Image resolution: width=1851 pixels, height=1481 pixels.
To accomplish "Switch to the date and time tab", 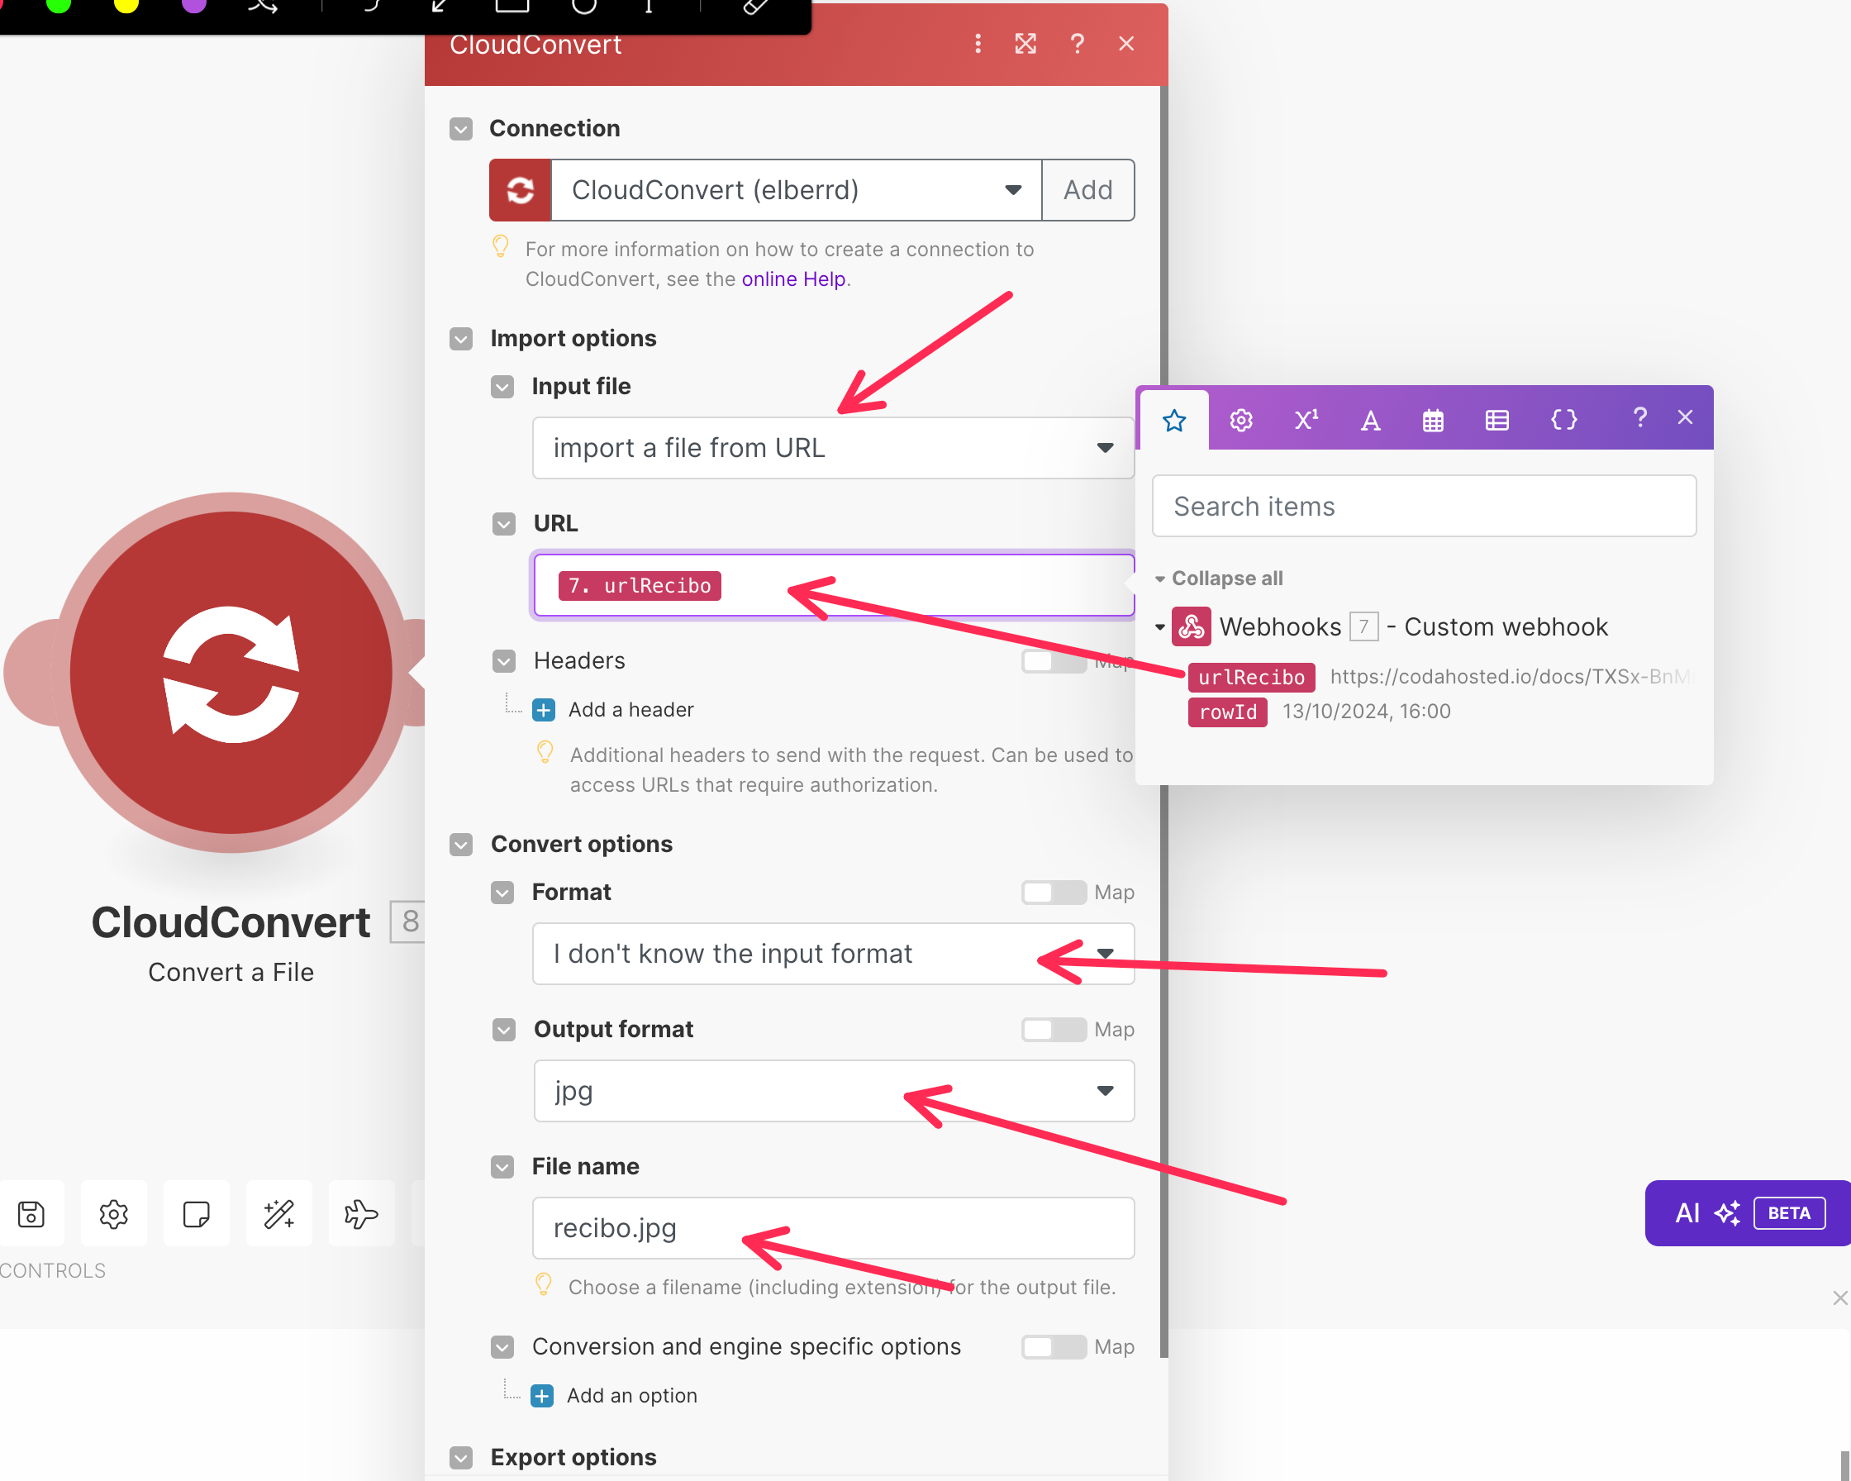I will coord(1433,420).
